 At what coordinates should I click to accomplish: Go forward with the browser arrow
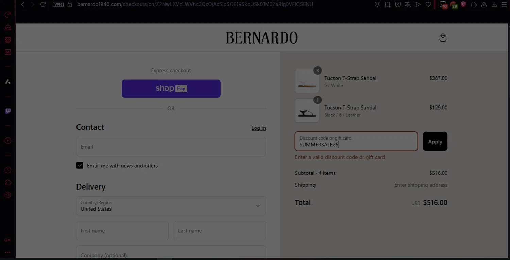point(33,4)
